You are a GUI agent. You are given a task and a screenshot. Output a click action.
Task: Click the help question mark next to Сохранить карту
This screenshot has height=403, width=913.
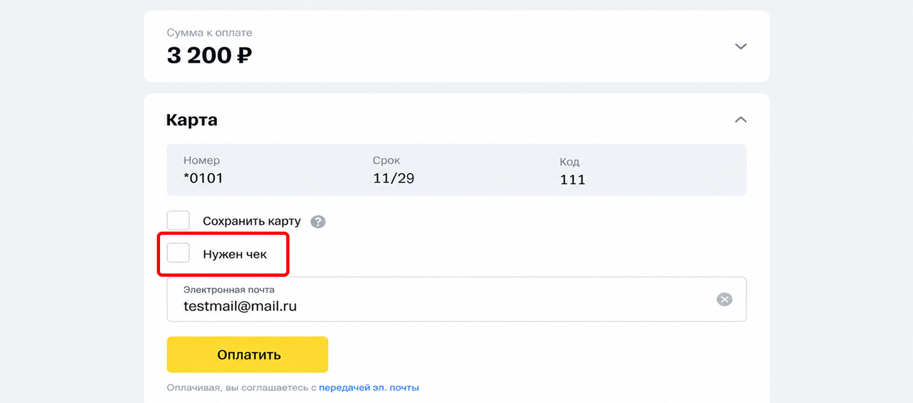tap(318, 221)
